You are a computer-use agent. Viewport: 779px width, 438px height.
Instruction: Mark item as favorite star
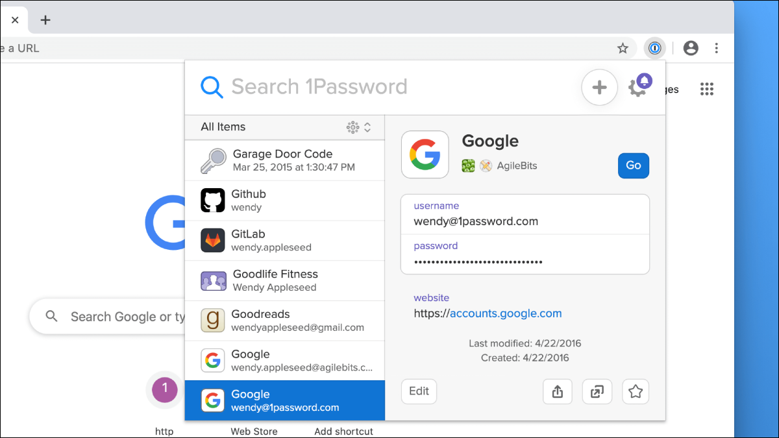point(636,391)
